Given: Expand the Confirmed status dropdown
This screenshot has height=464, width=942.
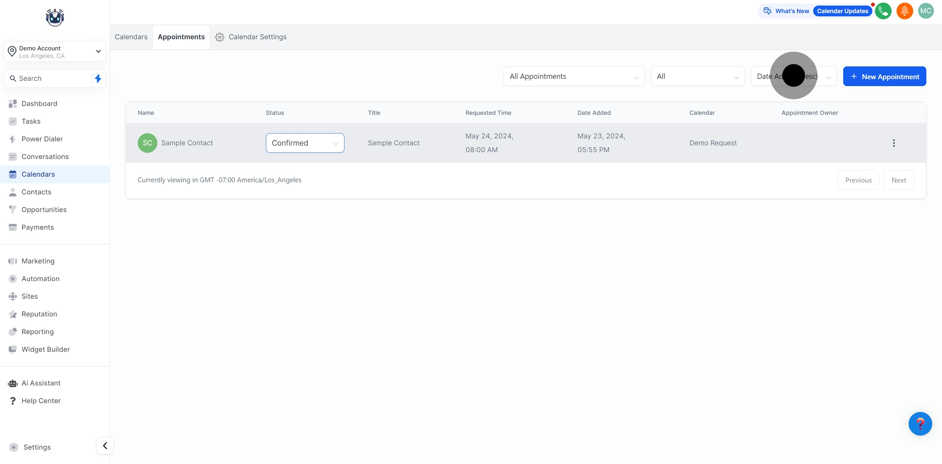Looking at the screenshot, I should click(305, 143).
